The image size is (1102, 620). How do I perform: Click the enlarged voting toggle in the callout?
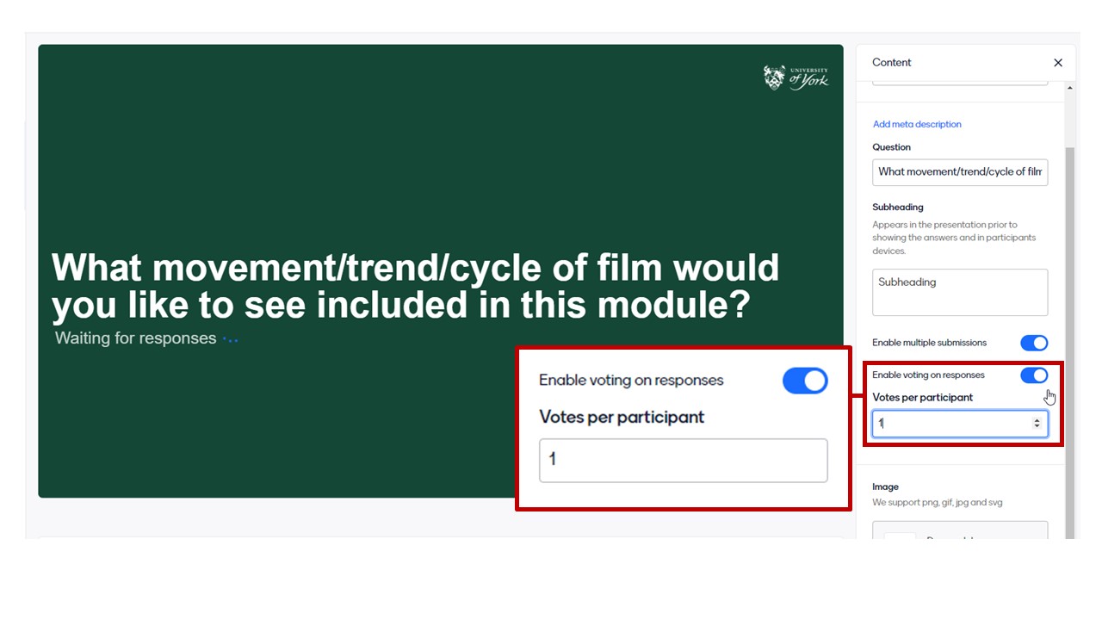[x=805, y=381]
